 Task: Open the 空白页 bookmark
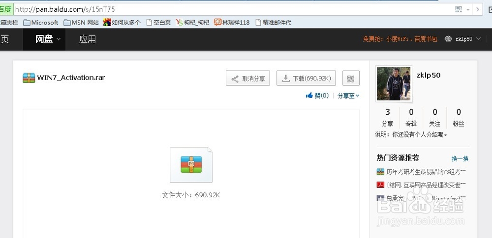click(158, 23)
